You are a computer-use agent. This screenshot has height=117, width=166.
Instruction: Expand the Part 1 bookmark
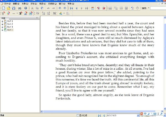click(x=2, y=21)
